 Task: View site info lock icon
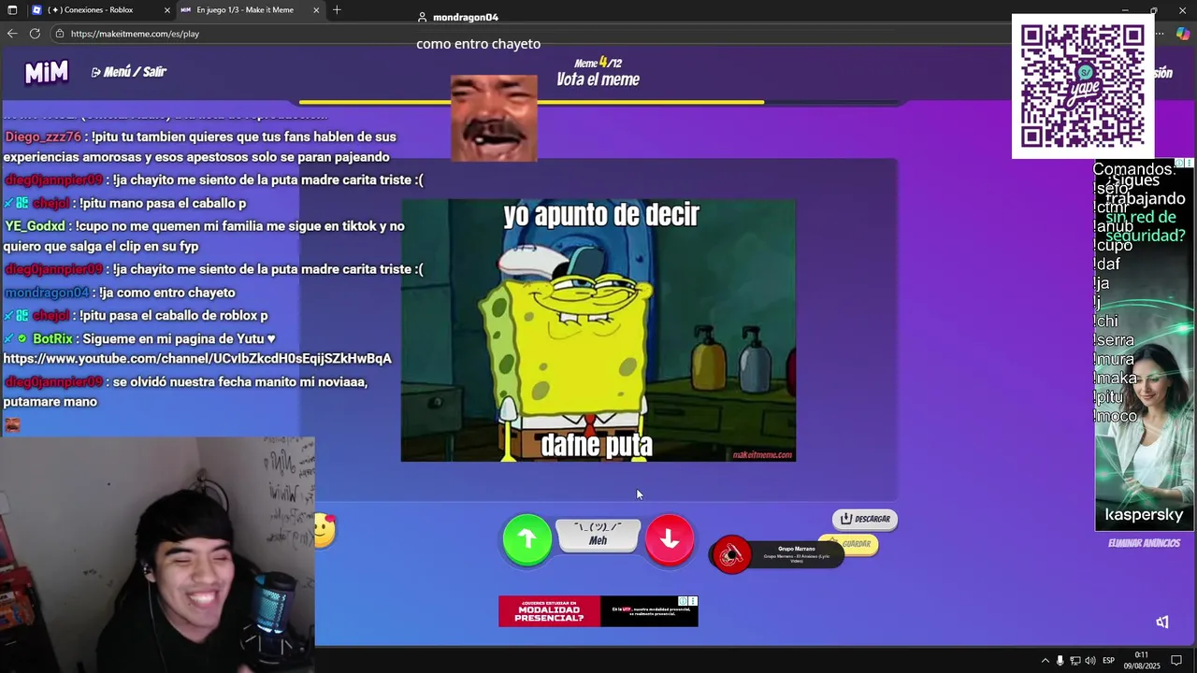[x=60, y=34]
